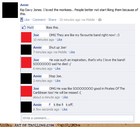Open Matt's profile from likes this
This screenshot has height=127, width=140.
(30, 27)
